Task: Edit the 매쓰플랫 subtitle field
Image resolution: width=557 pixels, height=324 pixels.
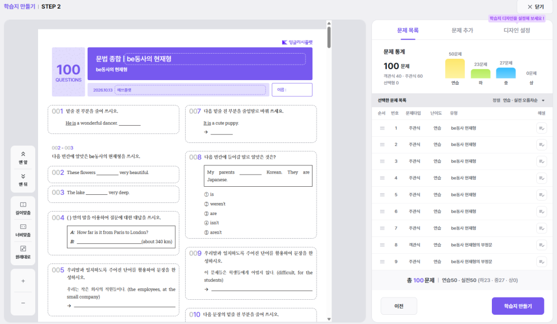Action: (190, 91)
